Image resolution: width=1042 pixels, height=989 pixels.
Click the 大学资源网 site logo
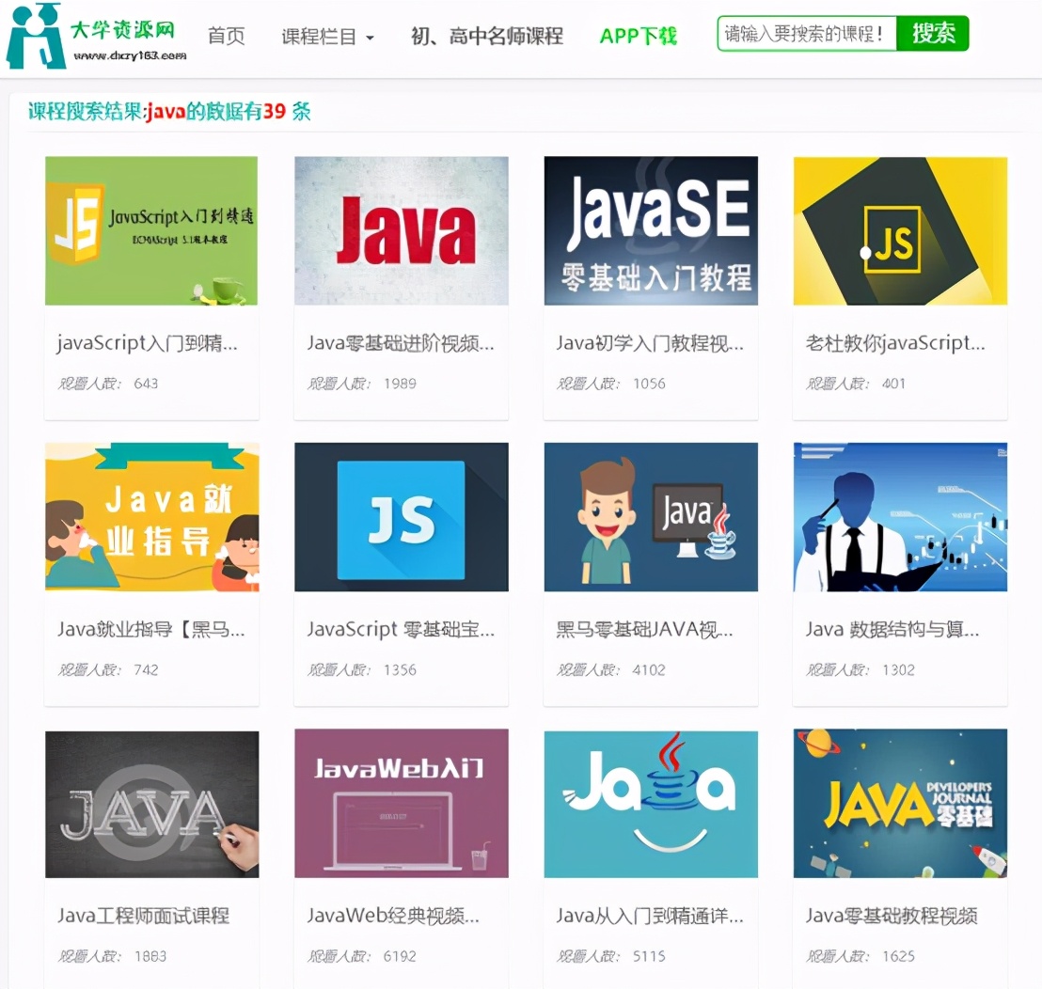pos(94,37)
